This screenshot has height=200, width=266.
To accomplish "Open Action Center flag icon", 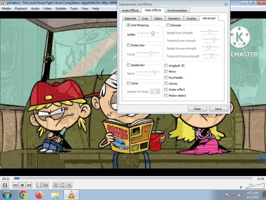I will point(227,195).
